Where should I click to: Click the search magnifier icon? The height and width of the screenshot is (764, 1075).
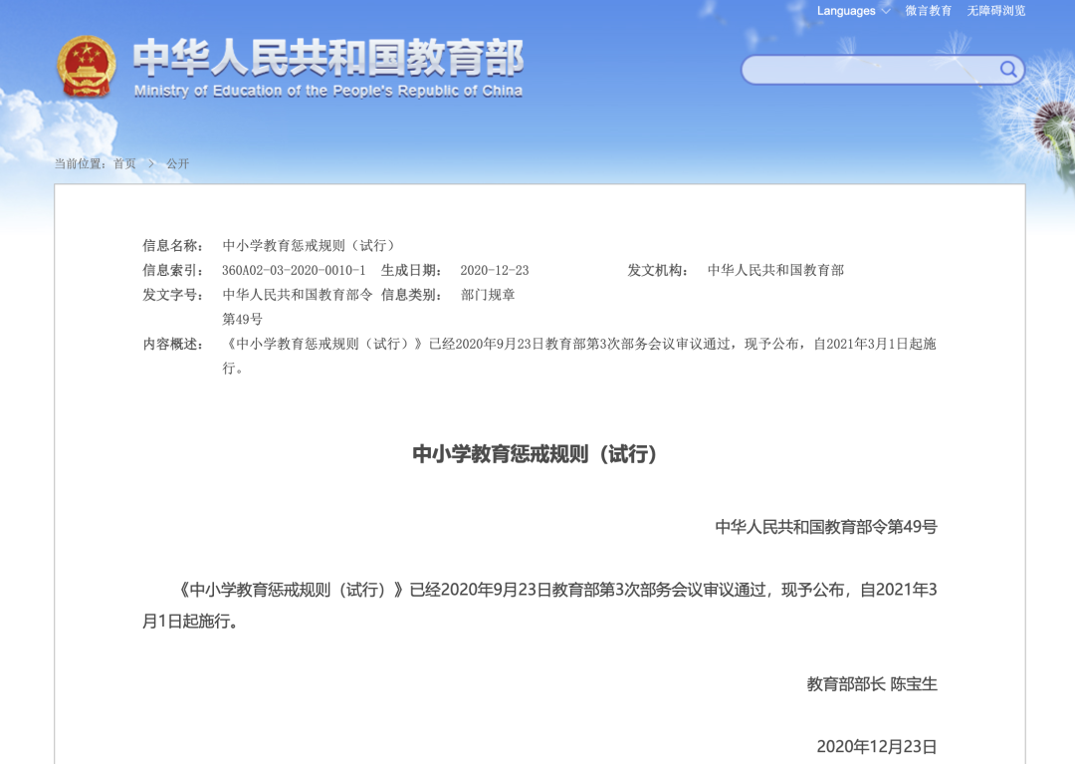(x=1007, y=70)
